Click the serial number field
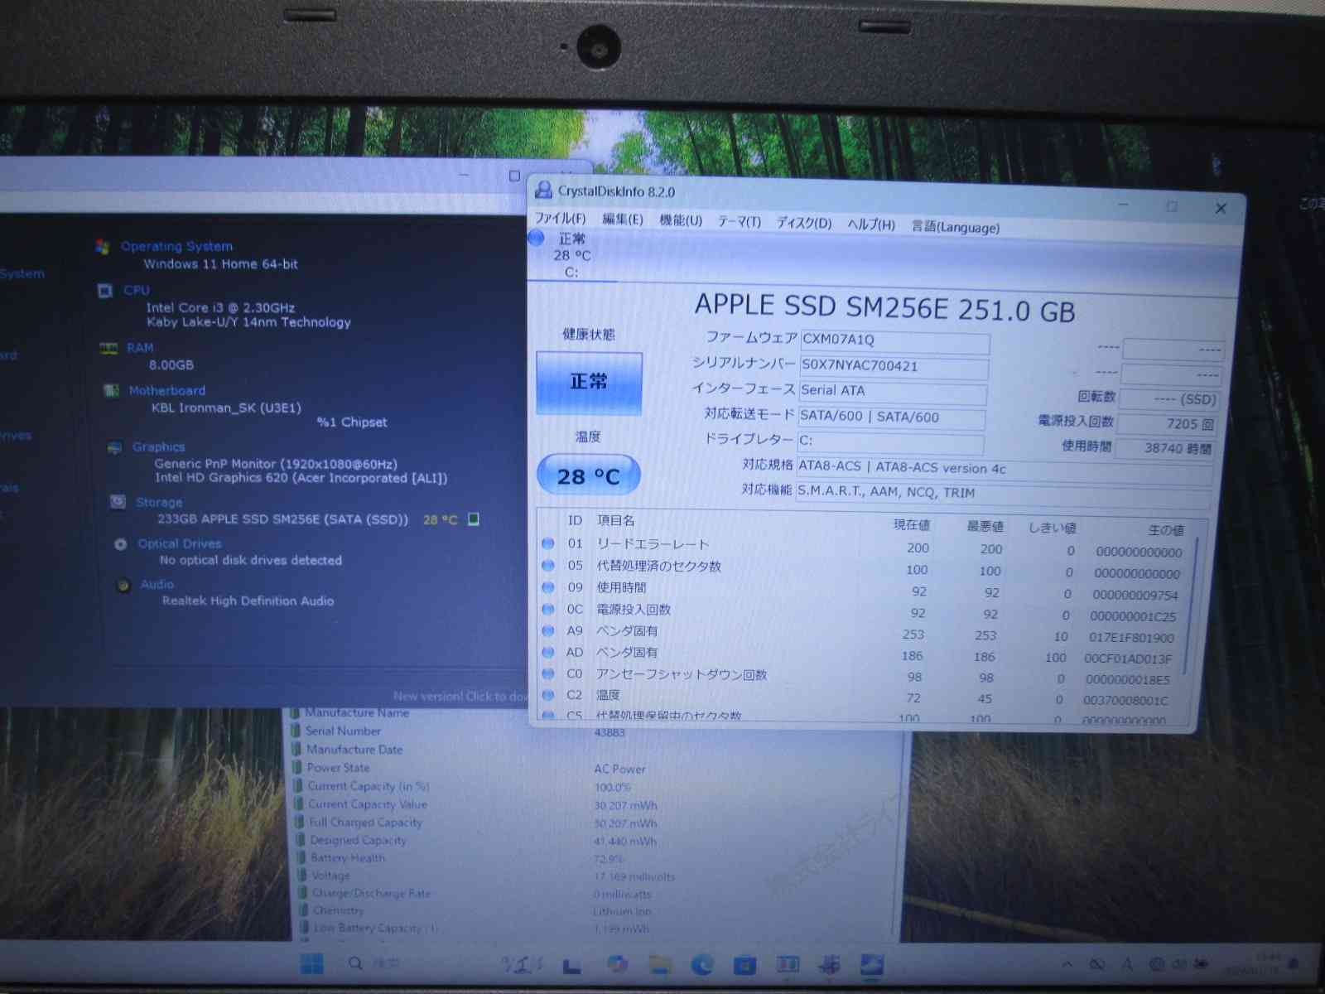 pos(894,366)
